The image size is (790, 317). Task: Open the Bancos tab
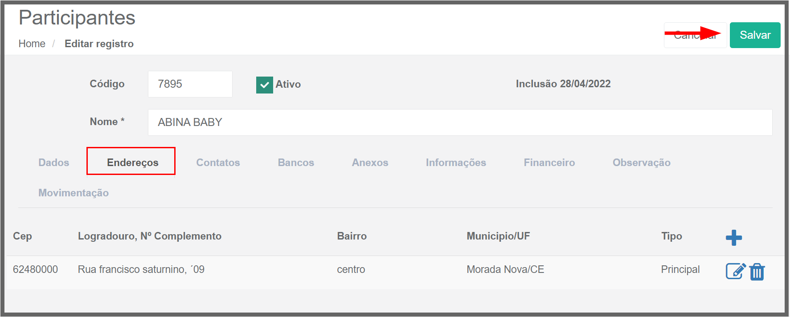click(x=296, y=163)
